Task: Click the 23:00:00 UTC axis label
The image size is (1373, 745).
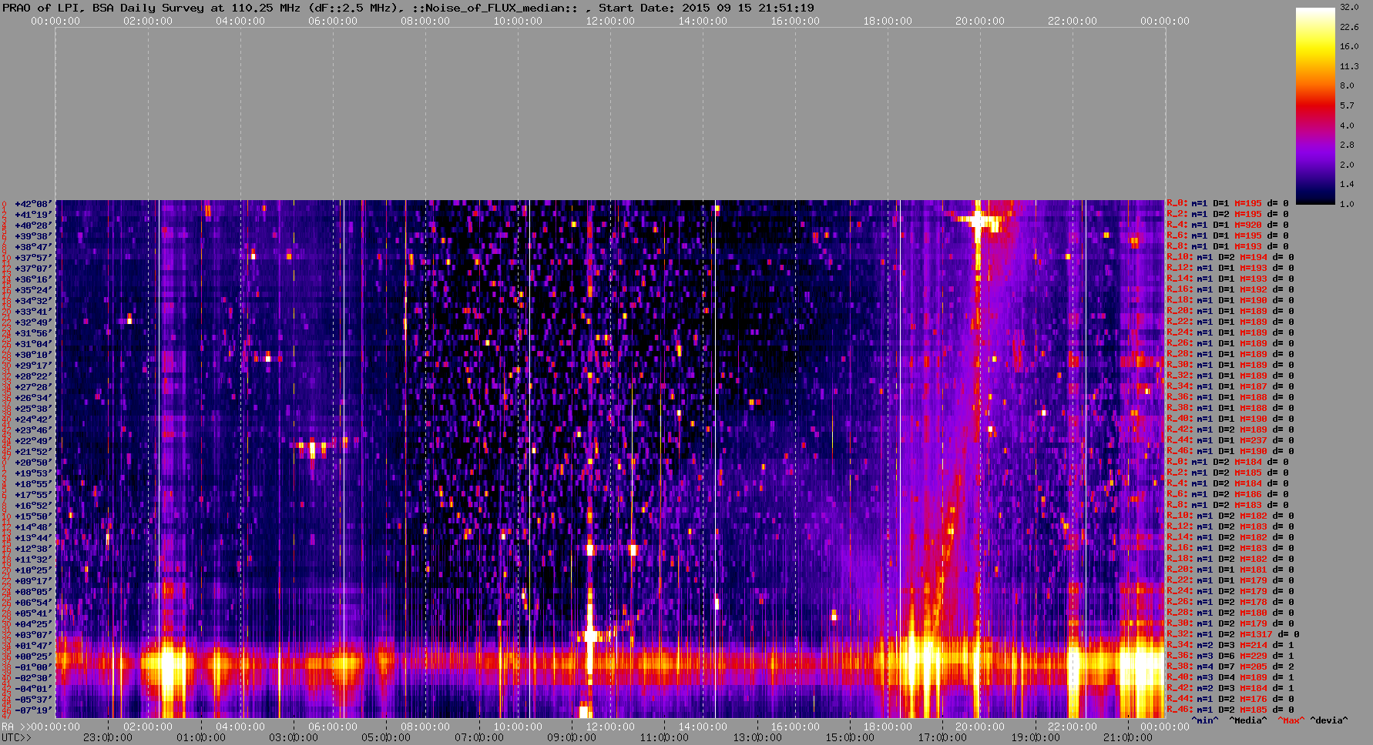Action: pyautogui.click(x=107, y=737)
